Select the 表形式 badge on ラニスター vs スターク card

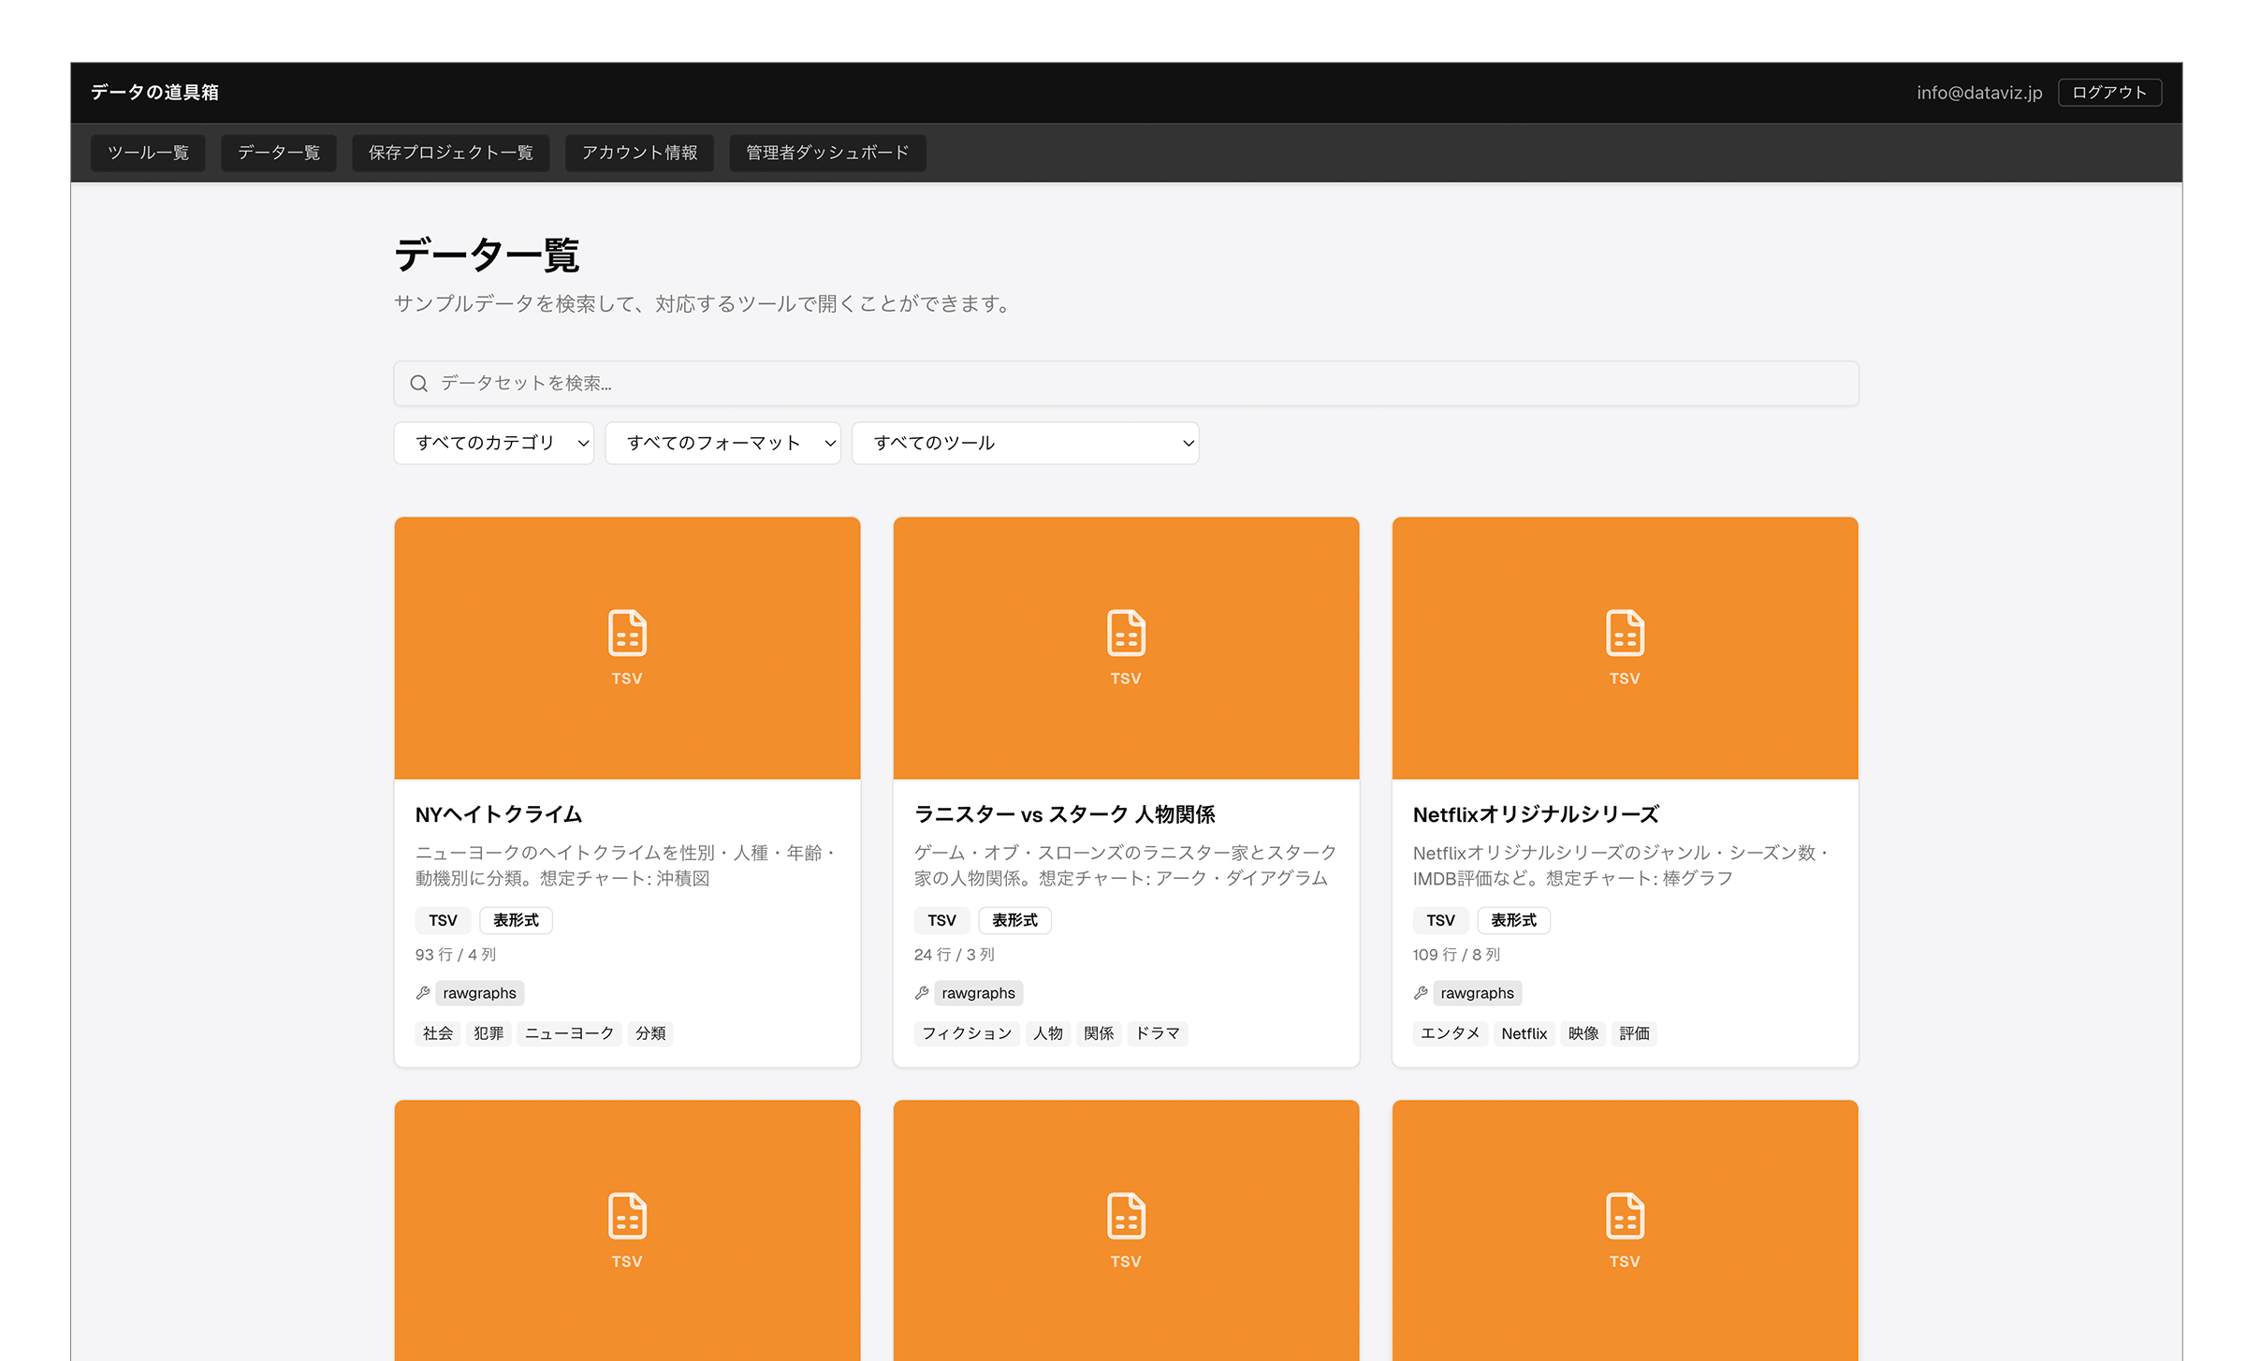[x=1014, y=920]
